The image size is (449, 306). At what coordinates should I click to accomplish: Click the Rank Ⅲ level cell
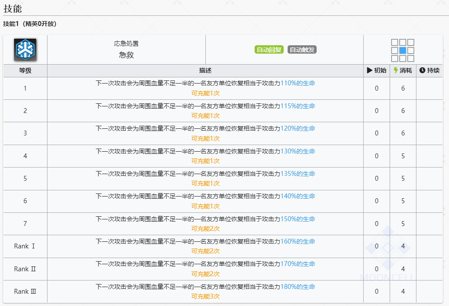[x=25, y=291]
